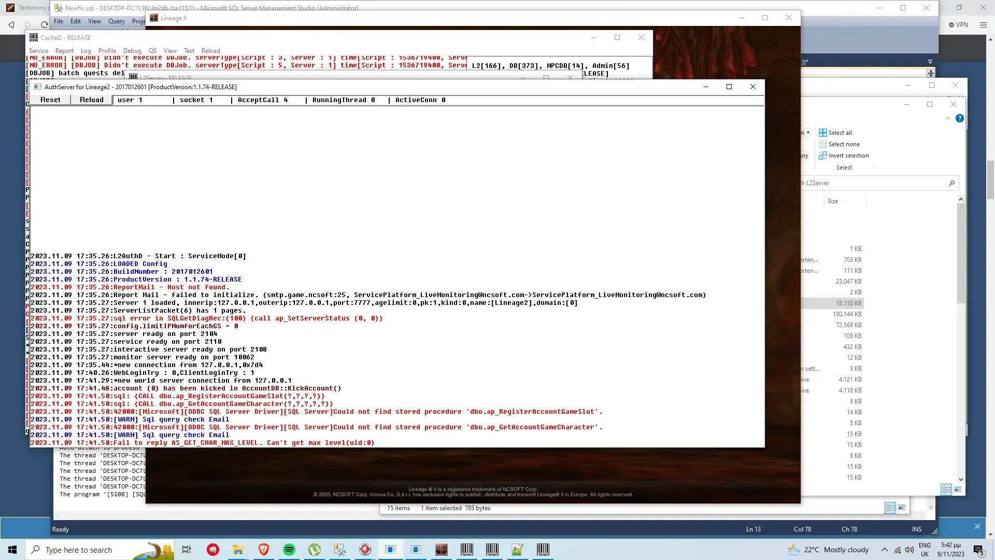The height and width of the screenshot is (560, 995).
Task: Open the Windows Start menu
Action: (x=12, y=550)
